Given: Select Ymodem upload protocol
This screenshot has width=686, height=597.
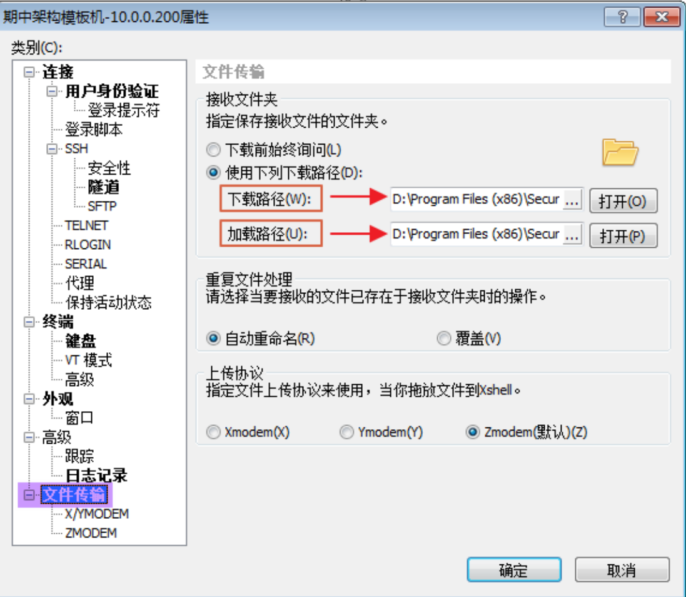Looking at the screenshot, I should click(x=346, y=432).
